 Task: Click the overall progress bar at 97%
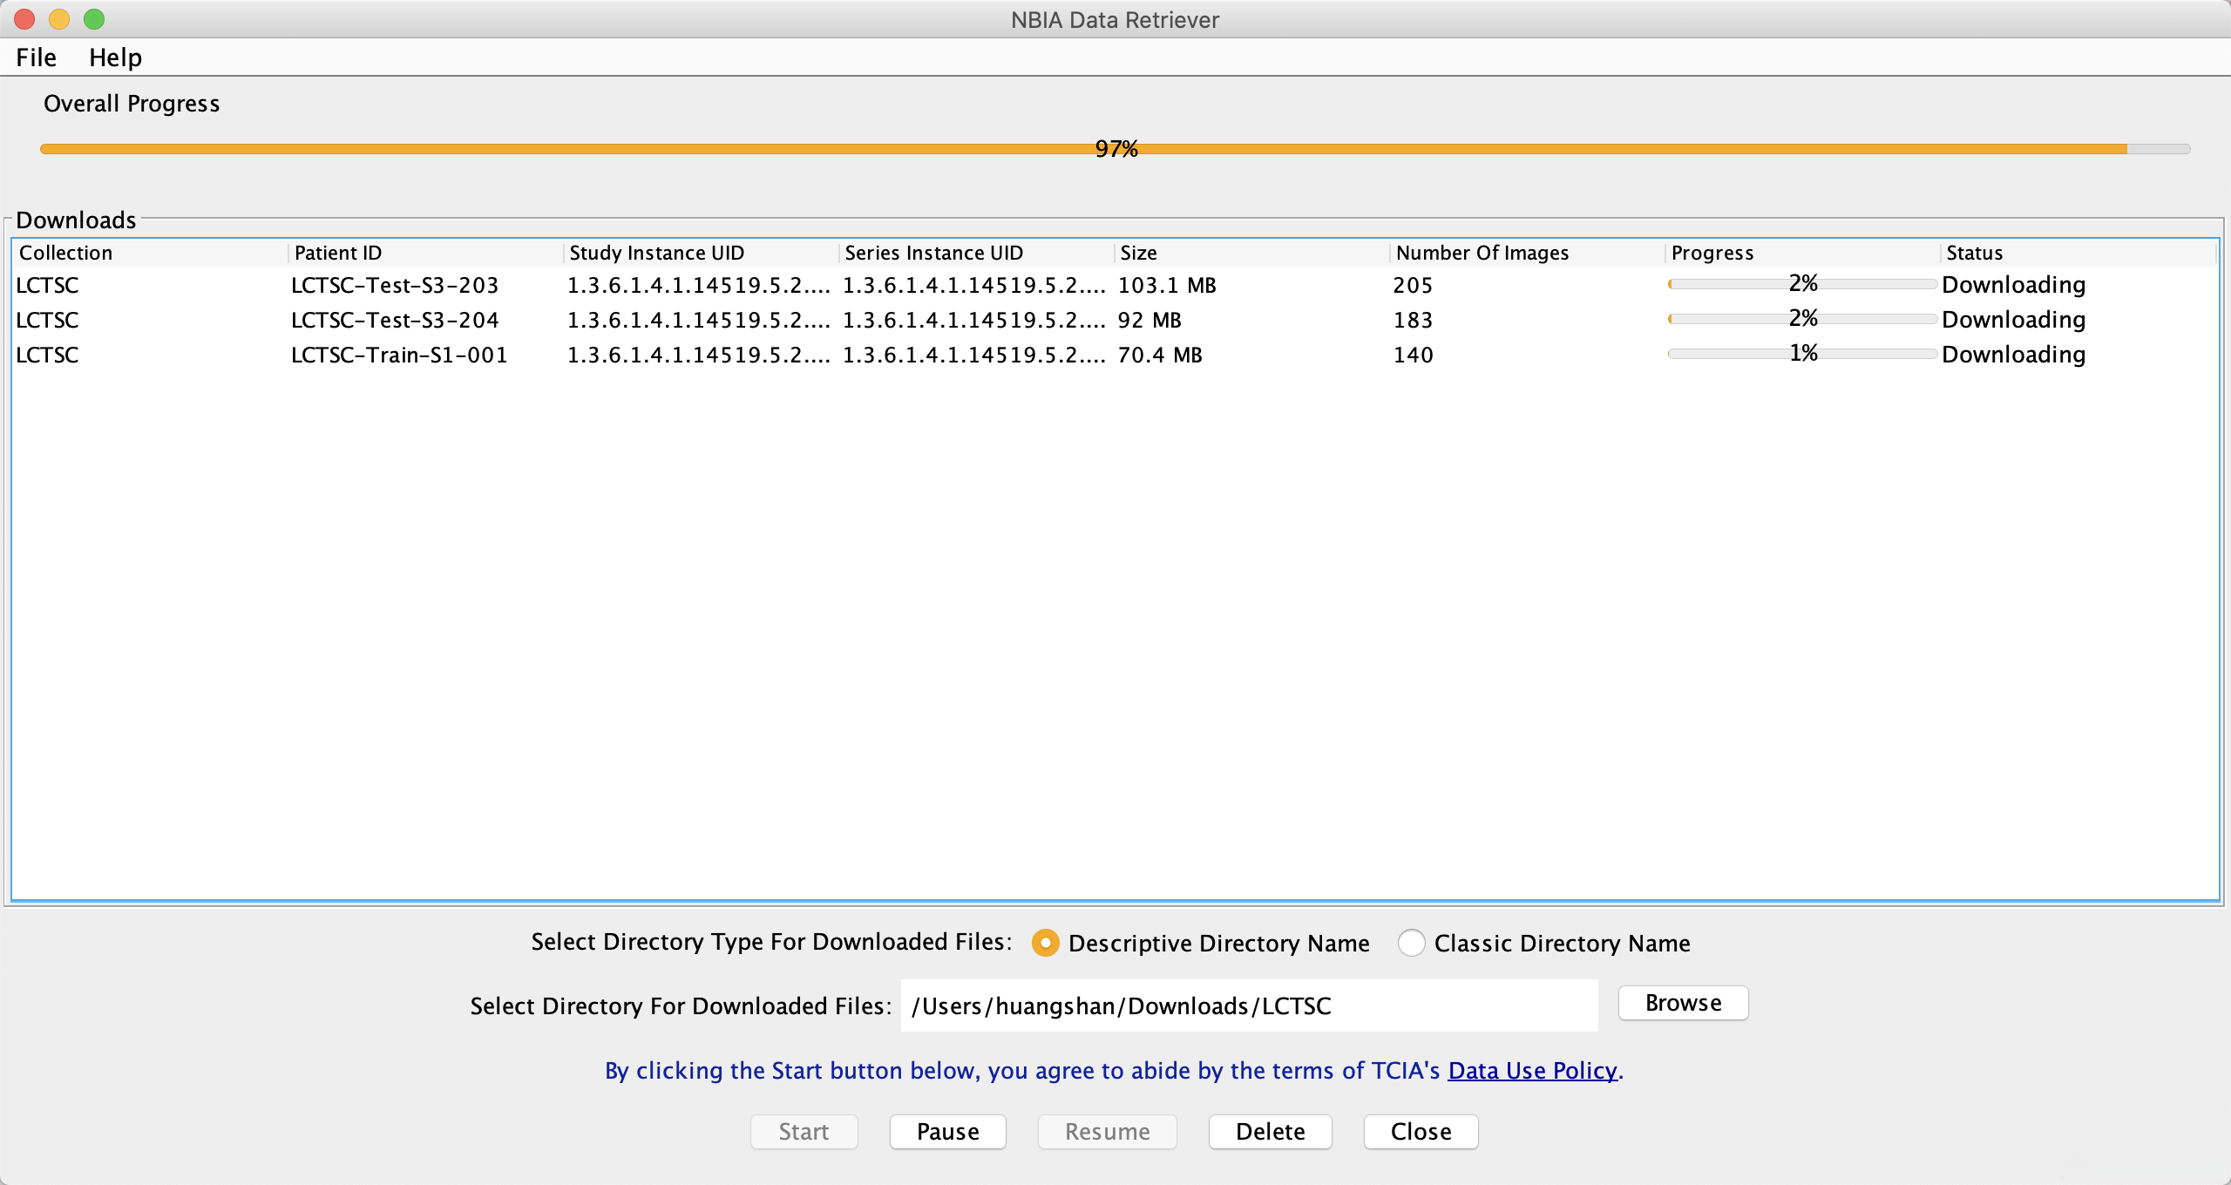[1115, 149]
